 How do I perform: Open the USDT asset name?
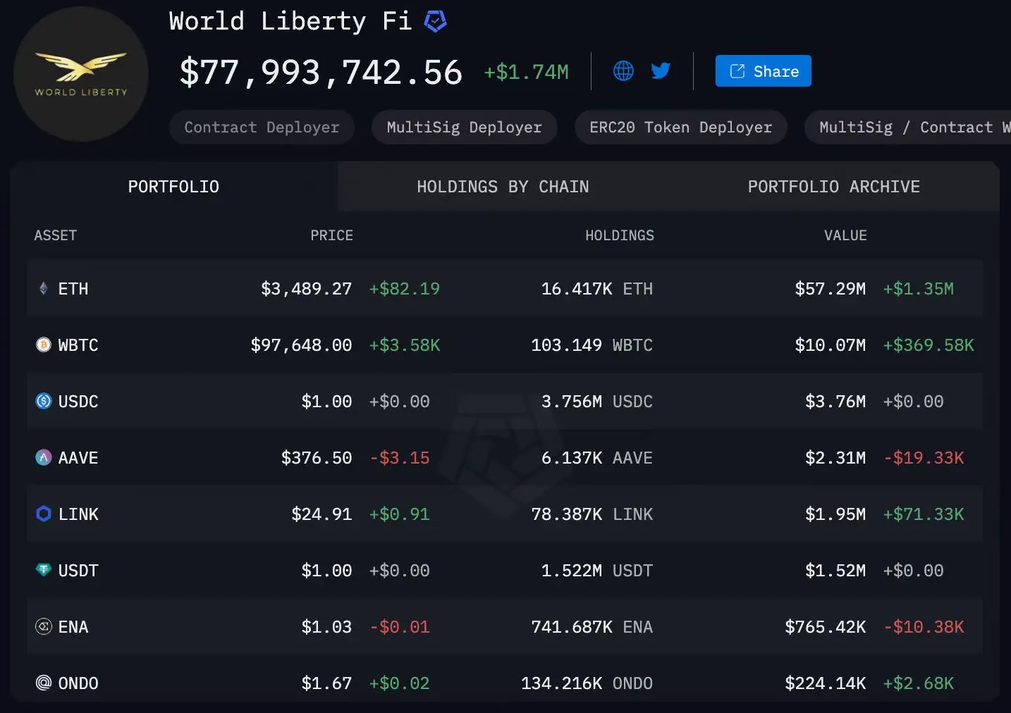click(78, 571)
